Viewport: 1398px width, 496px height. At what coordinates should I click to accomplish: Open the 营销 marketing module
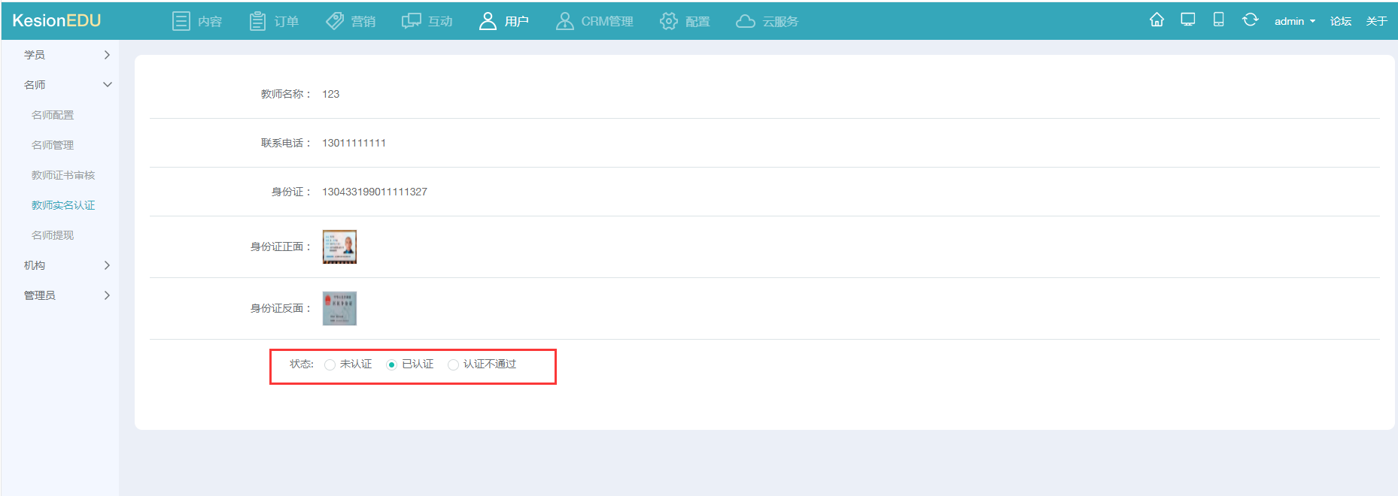pyautogui.click(x=351, y=21)
